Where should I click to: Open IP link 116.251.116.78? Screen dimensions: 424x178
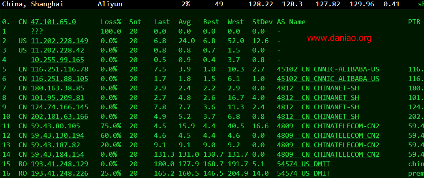pos(60,69)
